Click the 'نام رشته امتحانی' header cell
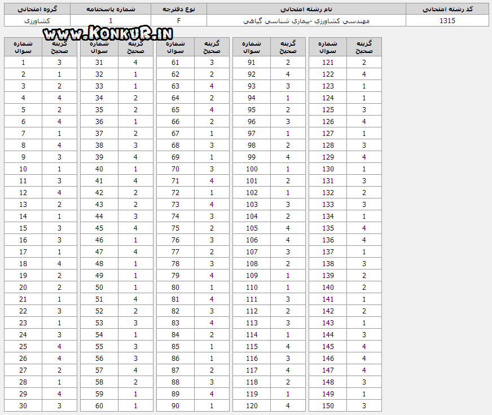 pyautogui.click(x=306, y=9)
